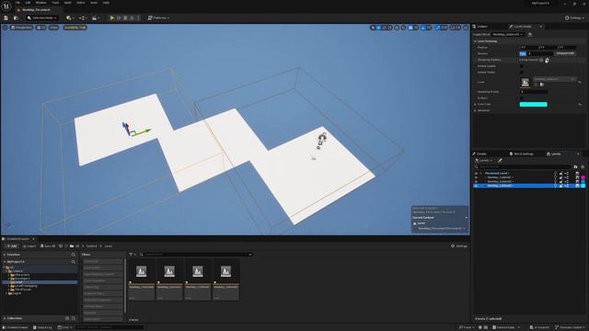Open the Lit view mode button

[40, 28]
